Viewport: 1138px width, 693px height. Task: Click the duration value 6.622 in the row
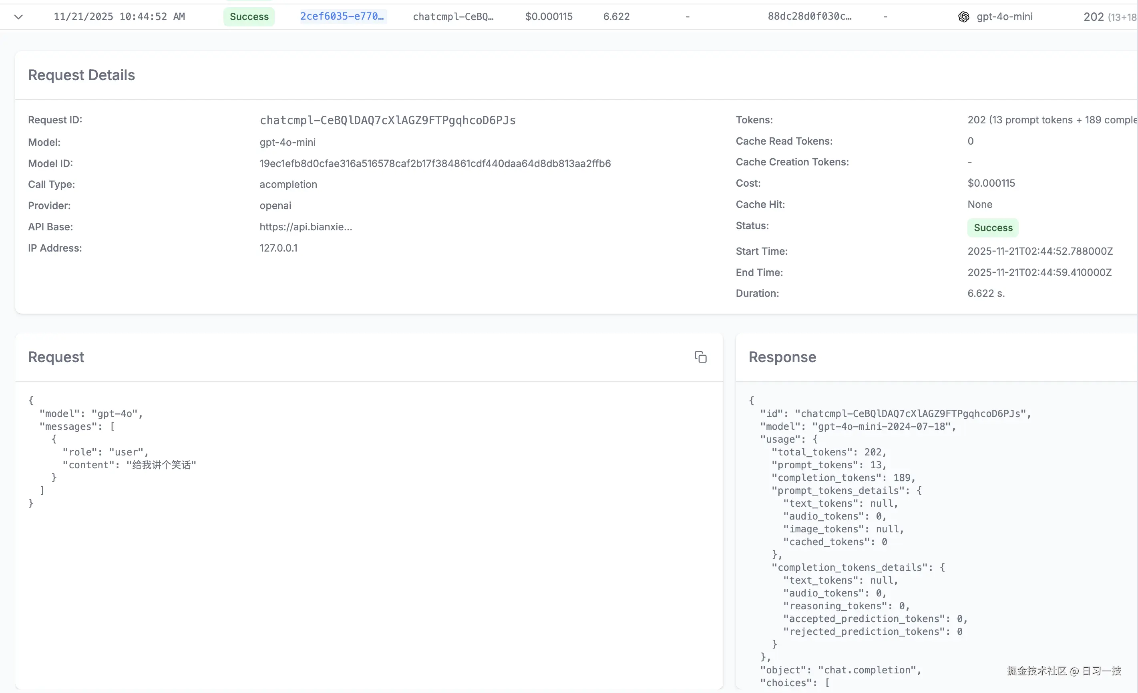click(616, 17)
